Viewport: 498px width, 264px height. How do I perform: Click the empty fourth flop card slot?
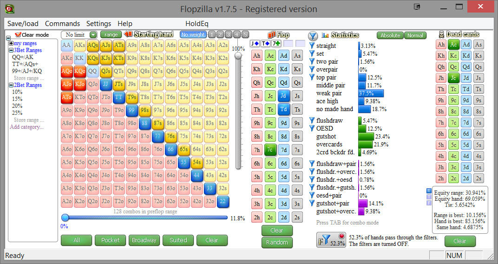click(288, 44)
